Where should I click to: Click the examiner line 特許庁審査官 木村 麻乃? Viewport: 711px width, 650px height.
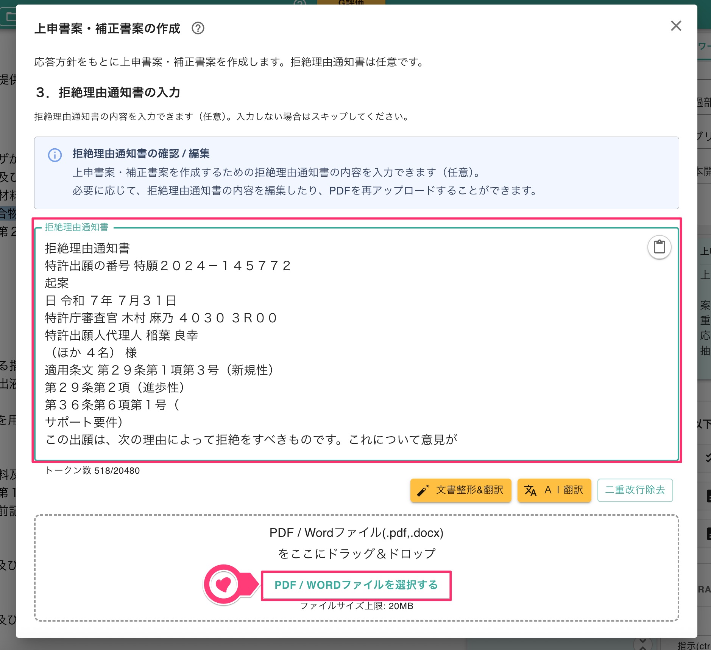click(x=161, y=318)
